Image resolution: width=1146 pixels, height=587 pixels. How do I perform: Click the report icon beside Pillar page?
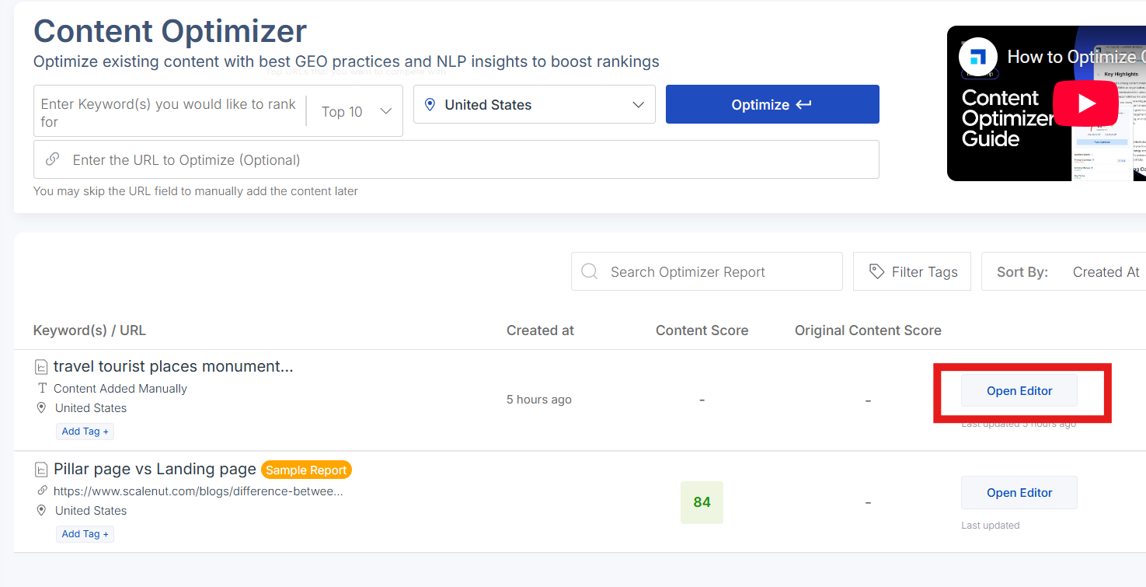pyautogui.click(x=41, y=470)
